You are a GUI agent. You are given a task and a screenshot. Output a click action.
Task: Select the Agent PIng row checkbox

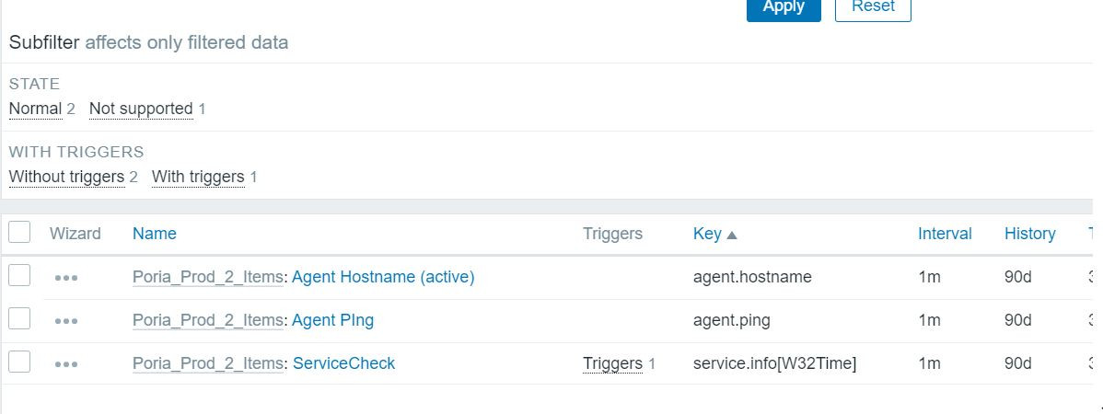click(x=19, y=318)
